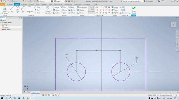The width and height of the screenshot is (179, 100).
Task: Open the appearance color wheel
Action: [52, 1]
